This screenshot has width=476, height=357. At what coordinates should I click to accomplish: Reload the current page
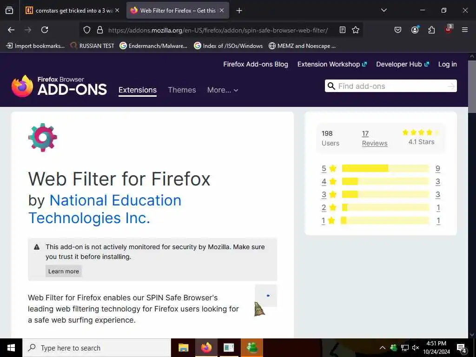pos(45,30)
